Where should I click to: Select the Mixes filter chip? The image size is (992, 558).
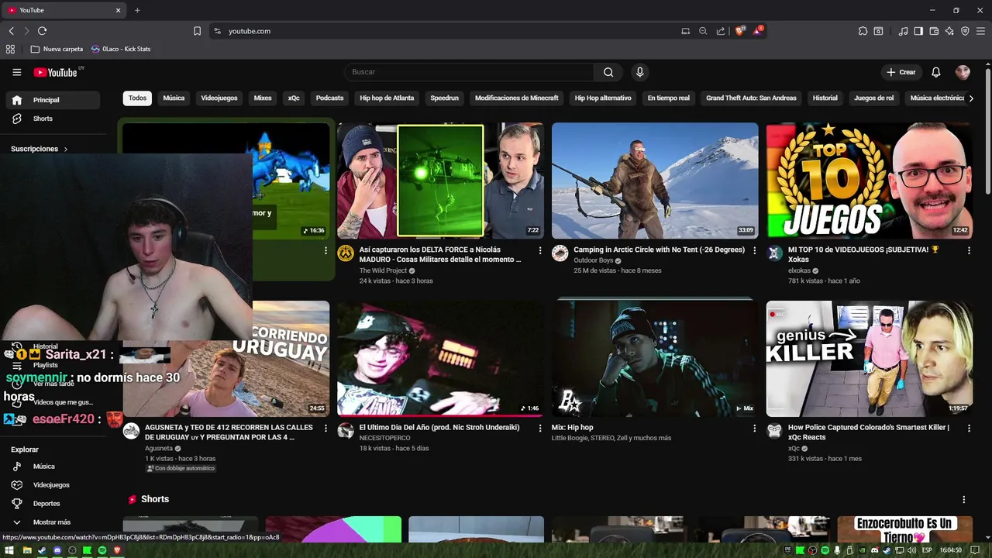pos(263,98)
